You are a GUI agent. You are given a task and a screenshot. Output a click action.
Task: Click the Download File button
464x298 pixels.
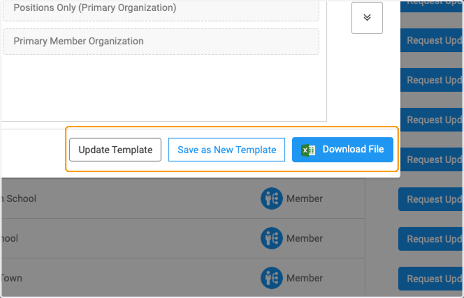(343, 150)
